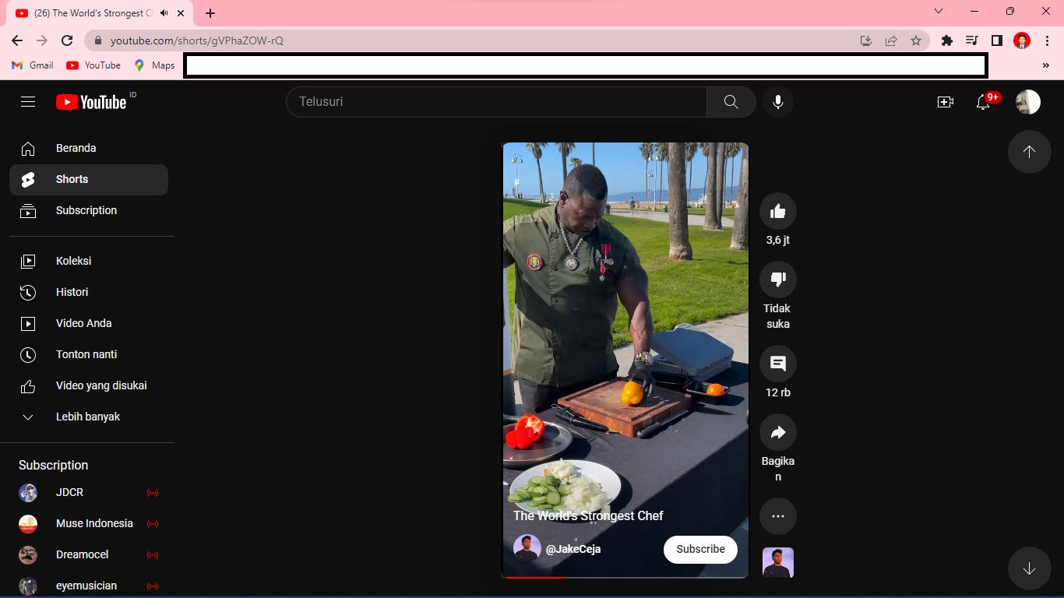Open YouTube voice search
The width and height of the screenshot is (1064, 598).
pyautogui.click(x=777, y=101)
